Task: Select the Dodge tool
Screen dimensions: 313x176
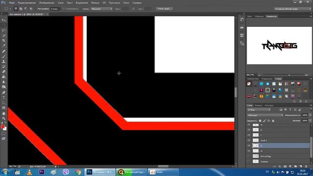Action: tap(3, 87)
